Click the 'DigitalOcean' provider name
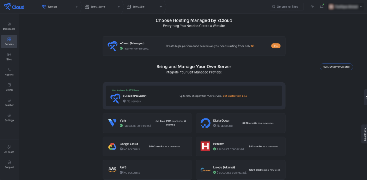 click(x=221, y=120)
